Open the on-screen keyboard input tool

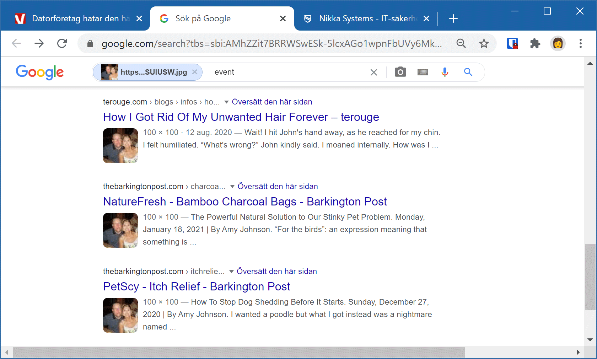[x=423, y=72]
